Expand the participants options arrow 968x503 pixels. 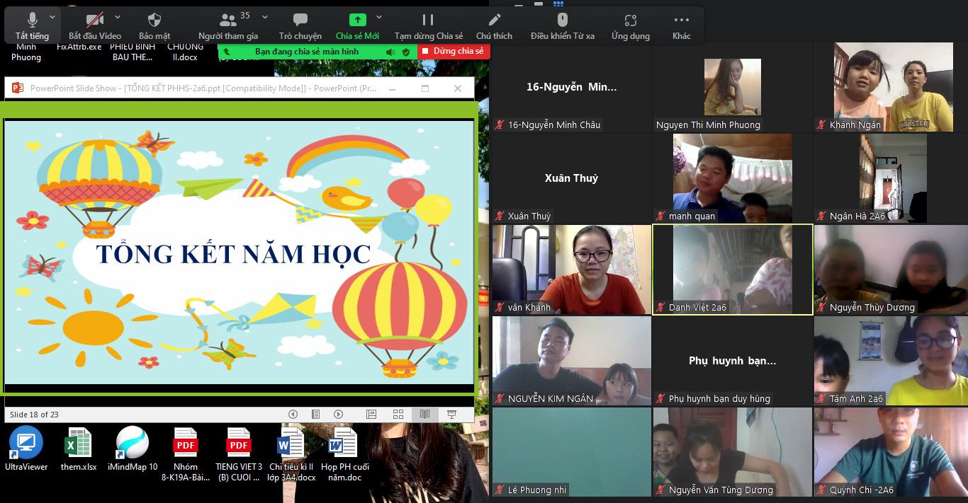[265, 17]
